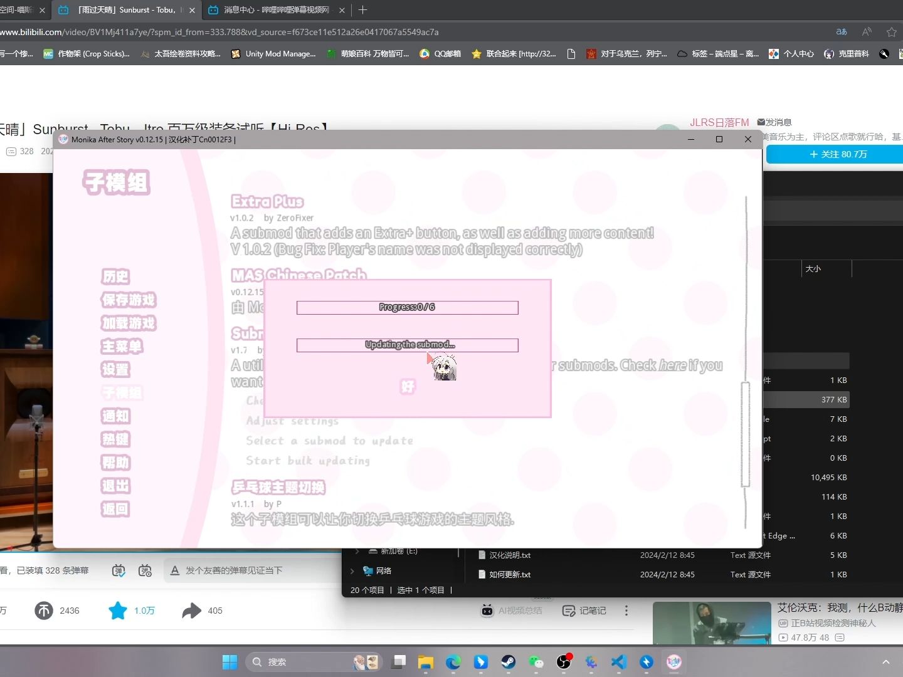903x677 pixels.
Task: Select 保存游戏 in the game menu
Action: point(129,300)
